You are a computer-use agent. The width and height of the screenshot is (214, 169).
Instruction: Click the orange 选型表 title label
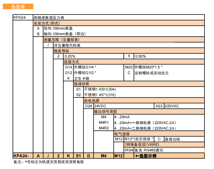18,6
